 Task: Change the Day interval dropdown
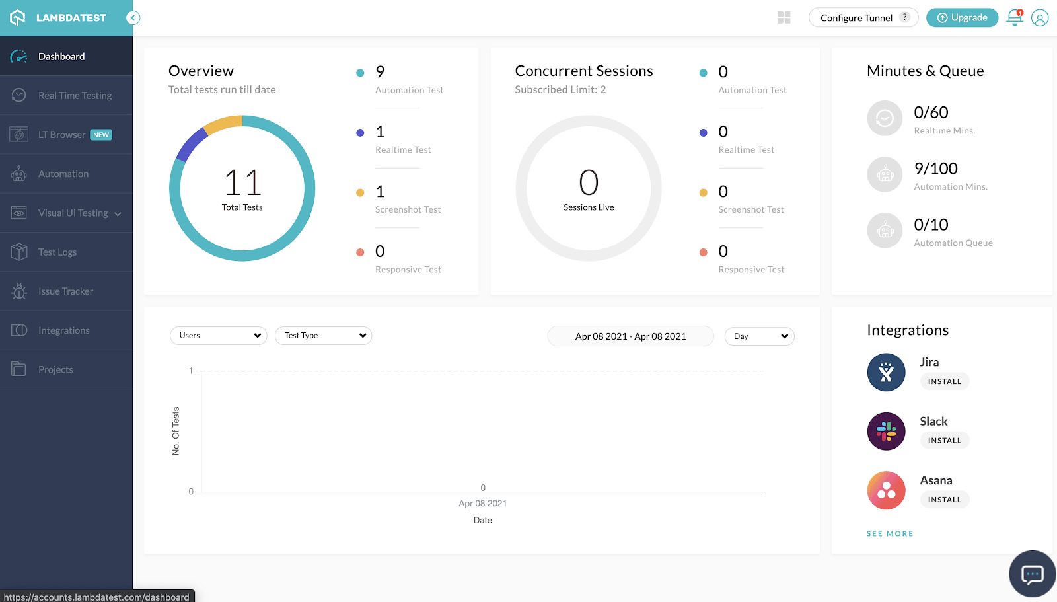click(x=760, y=336)
